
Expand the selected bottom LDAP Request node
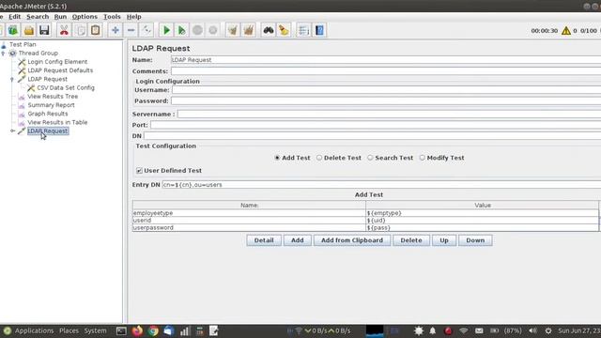click(12, 131)
